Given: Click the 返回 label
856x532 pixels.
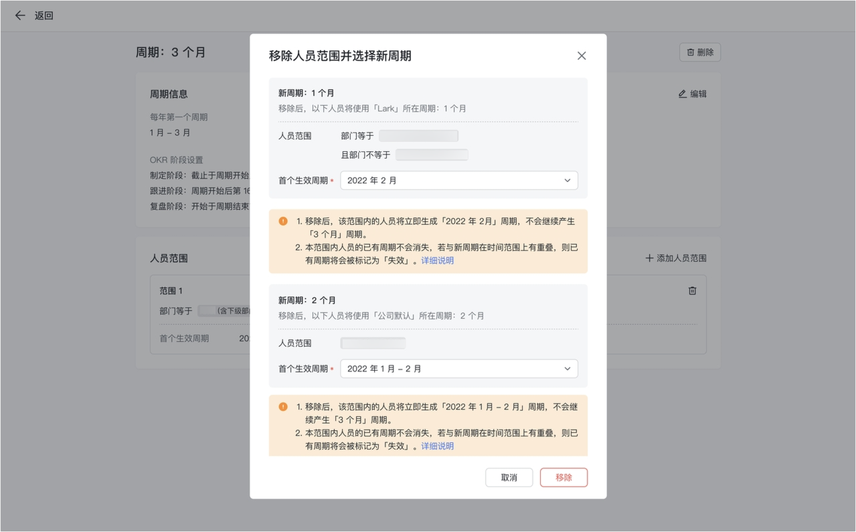Looking at the screenshot, I should (x=44, y=15).
